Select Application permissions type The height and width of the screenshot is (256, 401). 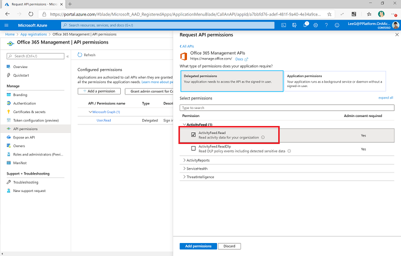tap(335, 81)
